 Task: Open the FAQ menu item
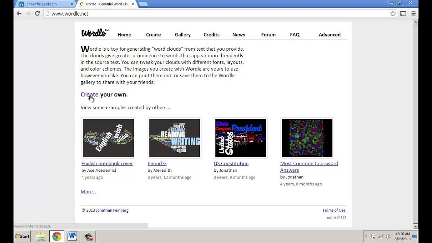(295, 35)
